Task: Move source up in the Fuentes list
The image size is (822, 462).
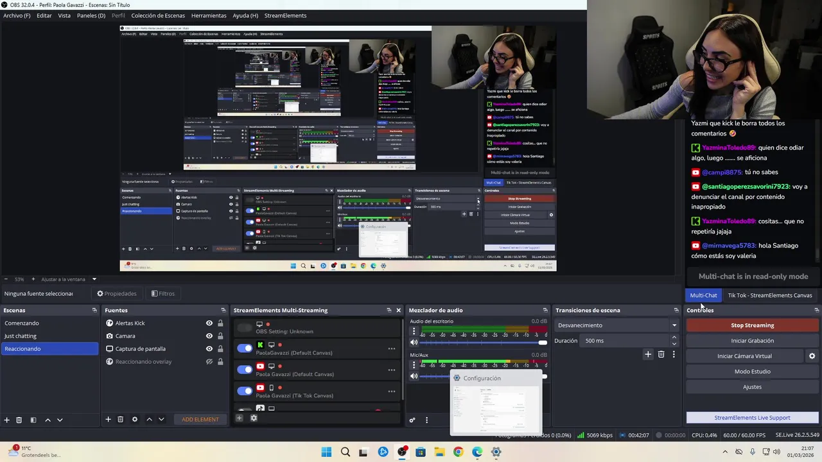Action: tap(149, 419)
